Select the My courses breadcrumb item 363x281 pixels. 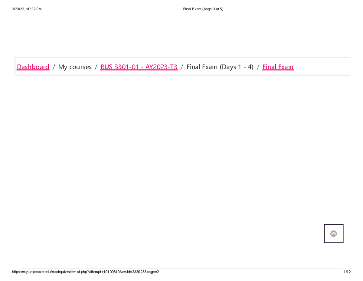75,67
